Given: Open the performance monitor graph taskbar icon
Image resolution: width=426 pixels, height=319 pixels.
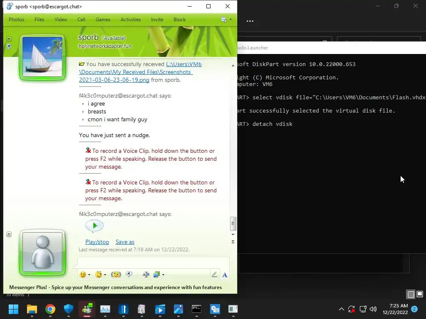Looking at the screenshot, I should click(x=105, y=309).
